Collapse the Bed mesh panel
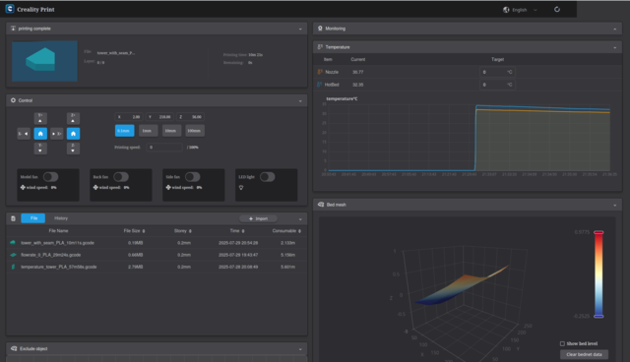 coord(614,205)
